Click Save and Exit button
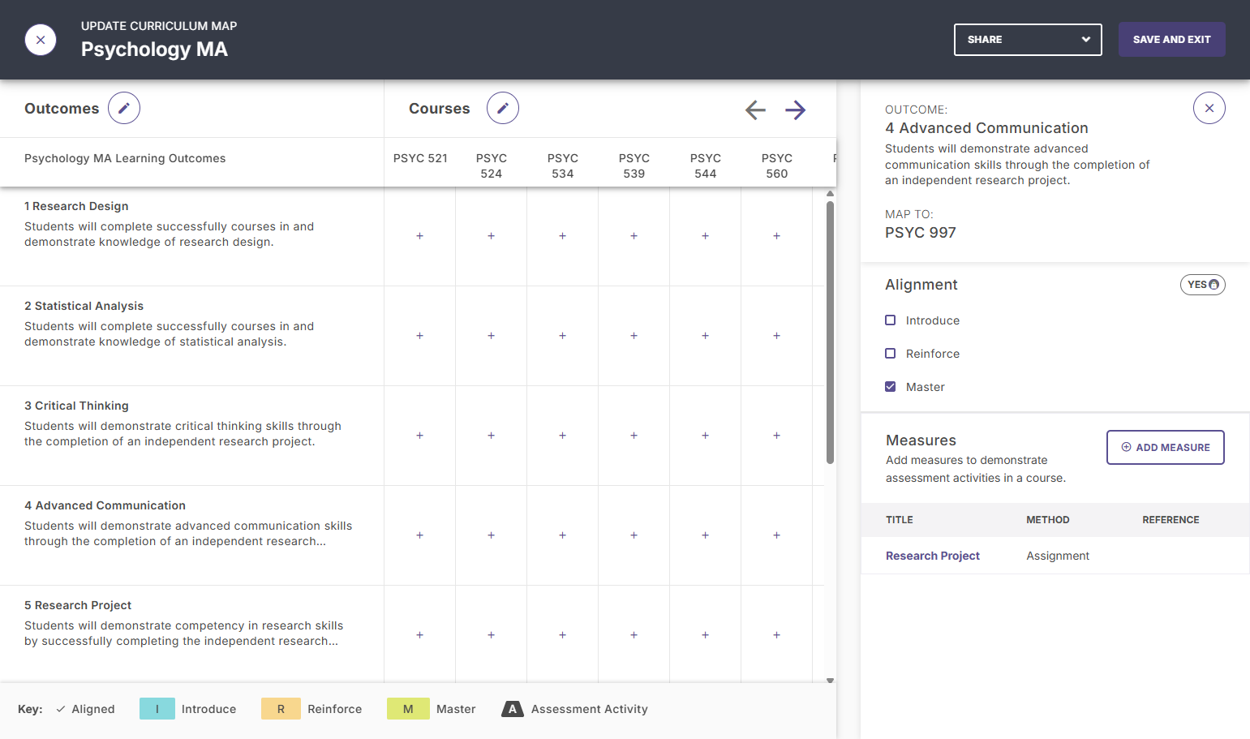 [1171, 40]
